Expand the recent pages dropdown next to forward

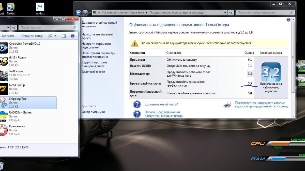click(90, 13)
